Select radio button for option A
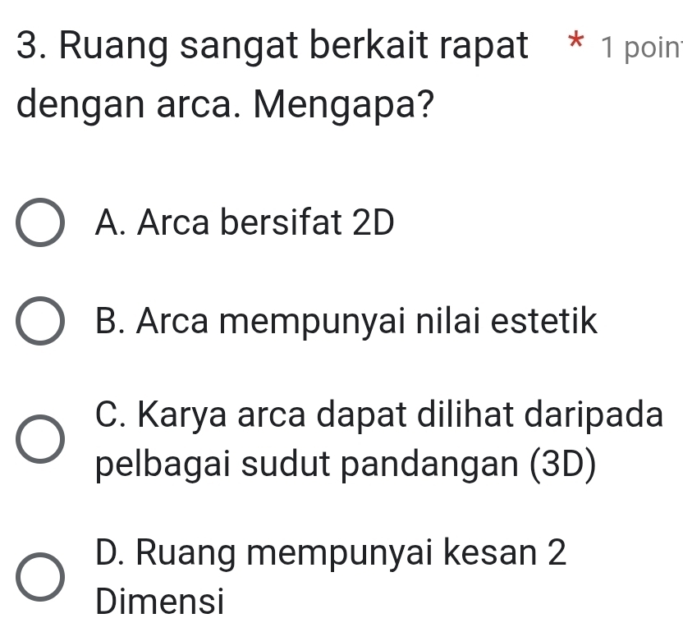 pyautogui.click(x=39, y=223)
